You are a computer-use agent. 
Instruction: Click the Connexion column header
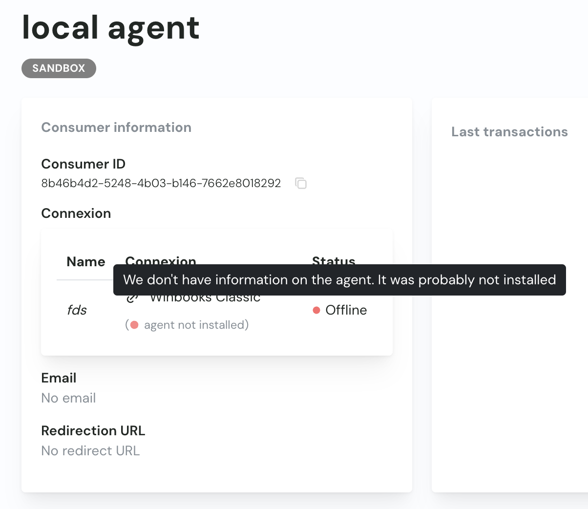pyautogui.click(x=161, y=262)
